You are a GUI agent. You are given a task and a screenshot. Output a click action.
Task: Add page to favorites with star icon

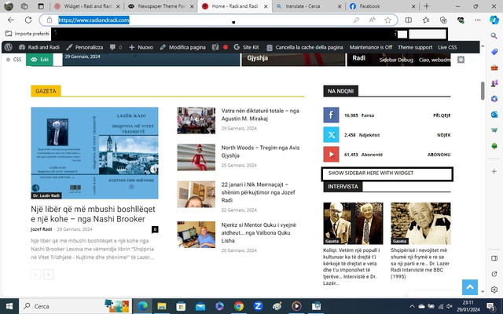pos(387,20)
